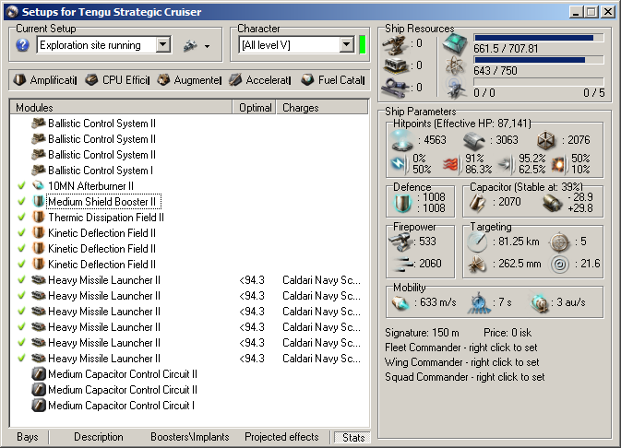Click the capacitor capacity icon
Viewport: 621px width, 448px height.
478,202
